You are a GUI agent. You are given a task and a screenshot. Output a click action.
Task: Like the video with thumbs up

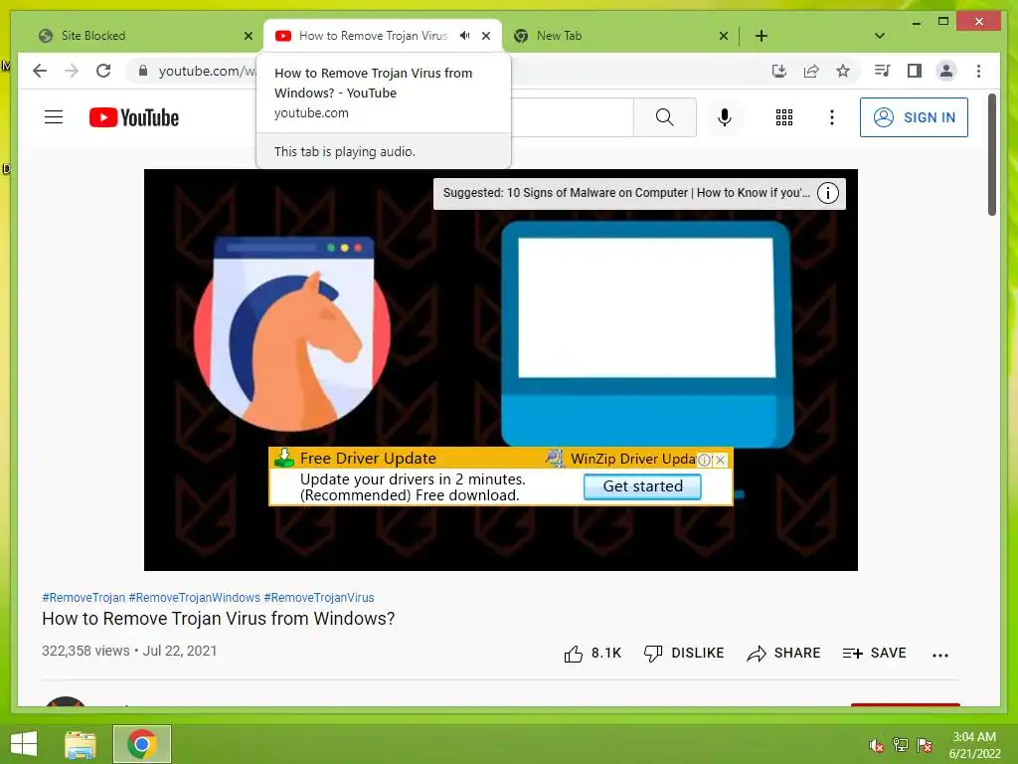pyautogui.click(x=593, y=654)
